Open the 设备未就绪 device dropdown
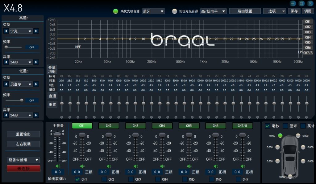 [x=23, y=160]
